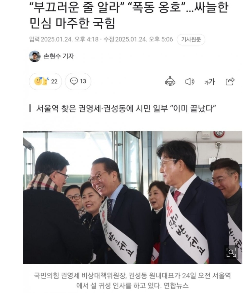Viewport: 244px width, 293px height.
Task: Click the subtitle about 권영세·권성동
Action: pyautogui.click(x=126, y=109)
